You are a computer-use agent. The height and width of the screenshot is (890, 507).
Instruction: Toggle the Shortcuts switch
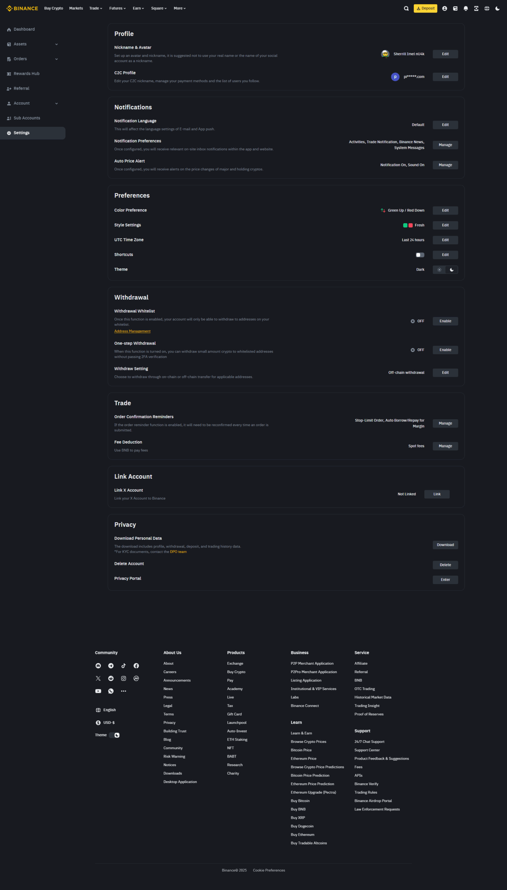[420, 254]
